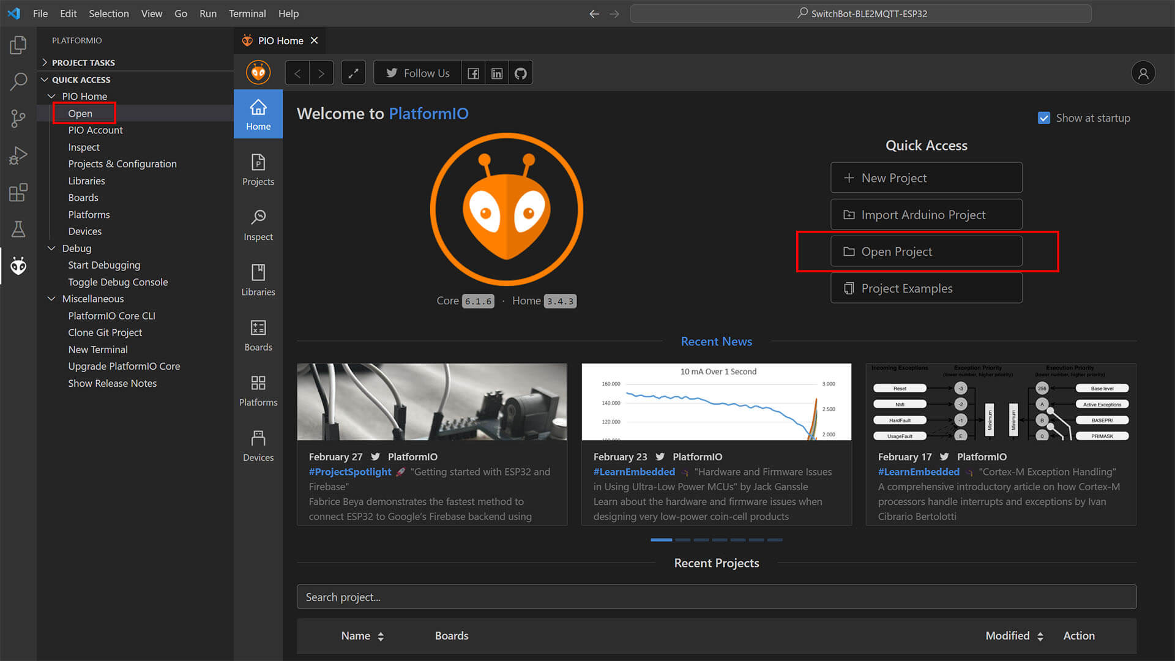Open the Search view in activity bar
Image resolution: width=1175 pixels, height=661 pixels.
18,81
